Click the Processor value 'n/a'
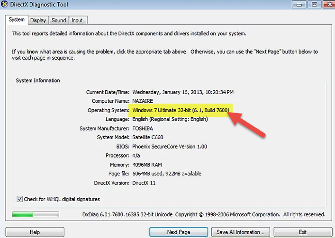335x238 pixels. tap(136, 156)
